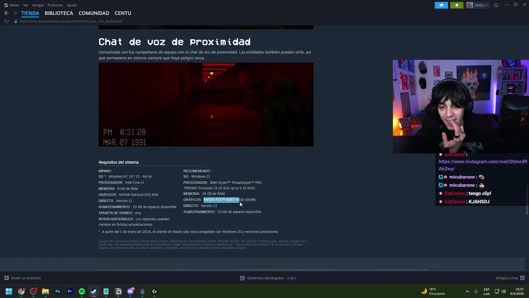529x298 pixels.
Task: Open the Productos menu
Action: coord(55,5)
